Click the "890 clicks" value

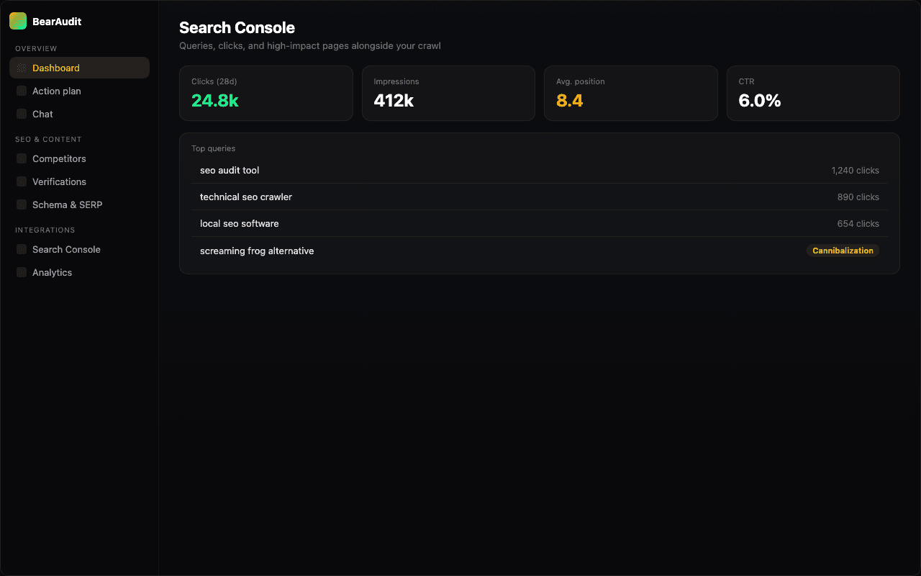pos(858,197)
